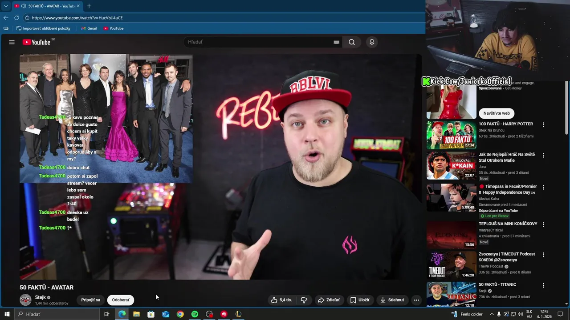Viewport: 570px width, 320px height.
Task: Open more actions ellipsis below the video
Action: (x=416, y=300)
